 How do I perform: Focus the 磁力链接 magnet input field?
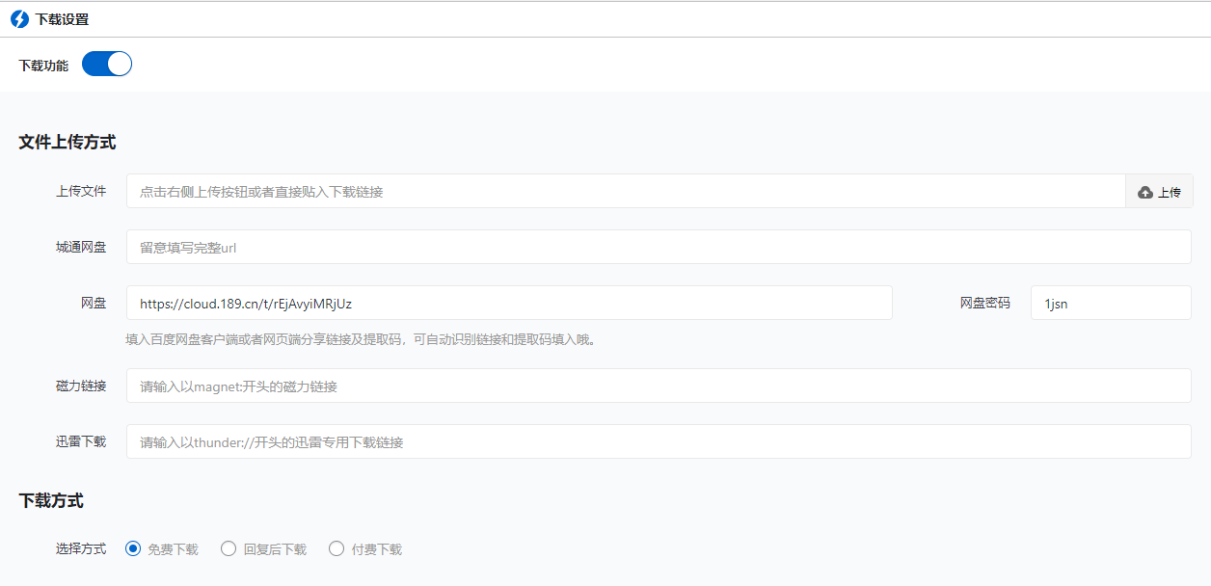coord(659,386)
